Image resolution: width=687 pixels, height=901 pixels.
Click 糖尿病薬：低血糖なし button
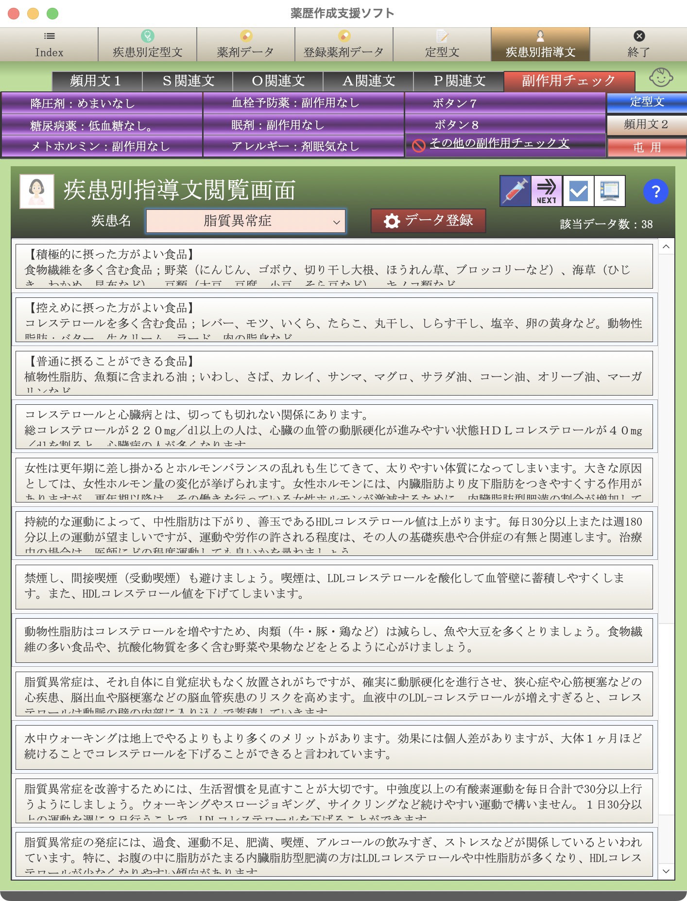coord(102,125)
